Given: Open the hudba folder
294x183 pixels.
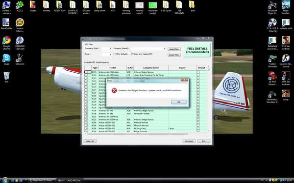Looking at the screenshot, I should 33,6.
